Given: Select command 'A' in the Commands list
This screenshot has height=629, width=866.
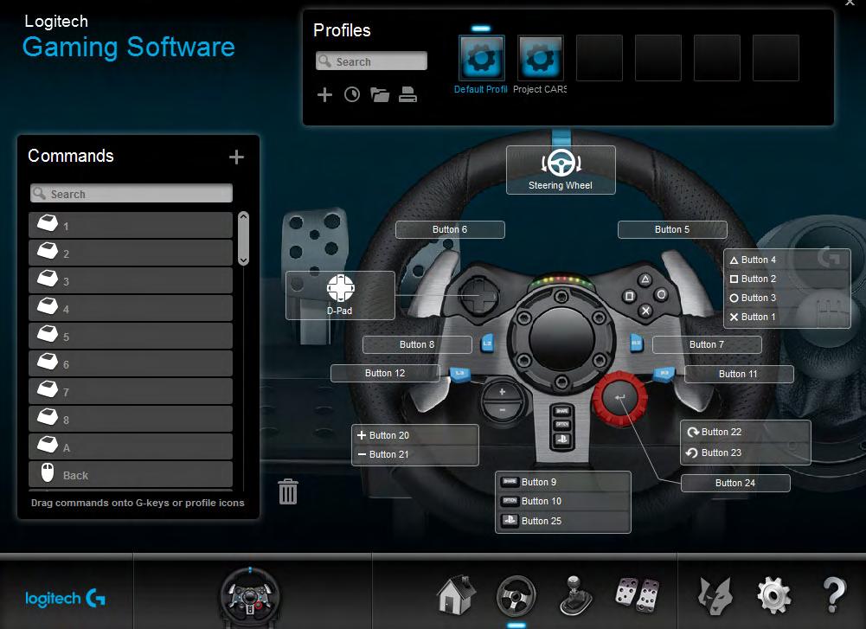Looking at the screenshot, I should click(x=131, y=446).
